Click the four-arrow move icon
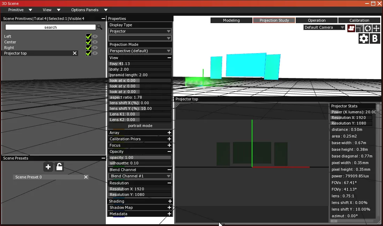 376,28
